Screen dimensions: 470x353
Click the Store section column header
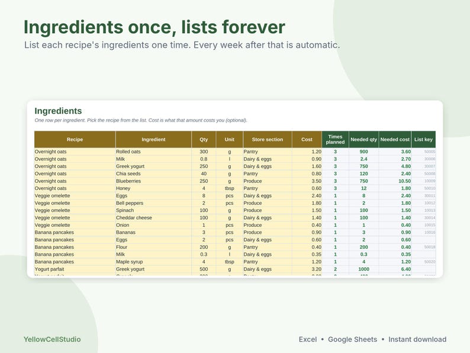point(268,139)
